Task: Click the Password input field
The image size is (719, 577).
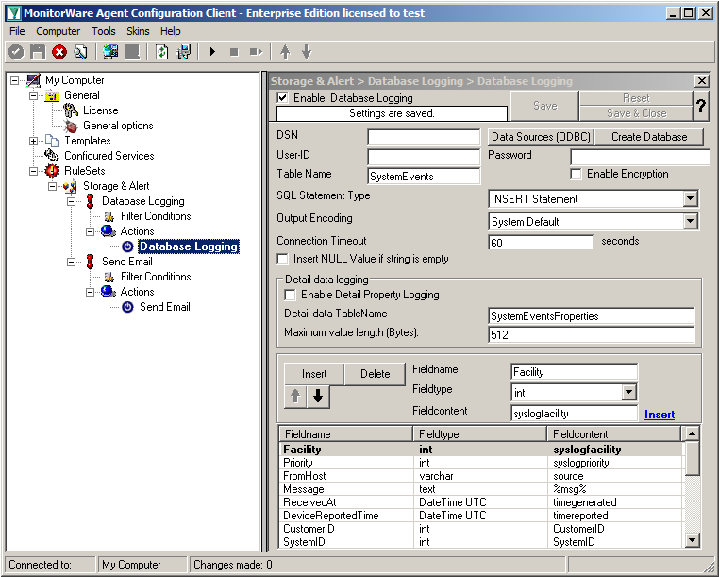Action: point(640,158)
